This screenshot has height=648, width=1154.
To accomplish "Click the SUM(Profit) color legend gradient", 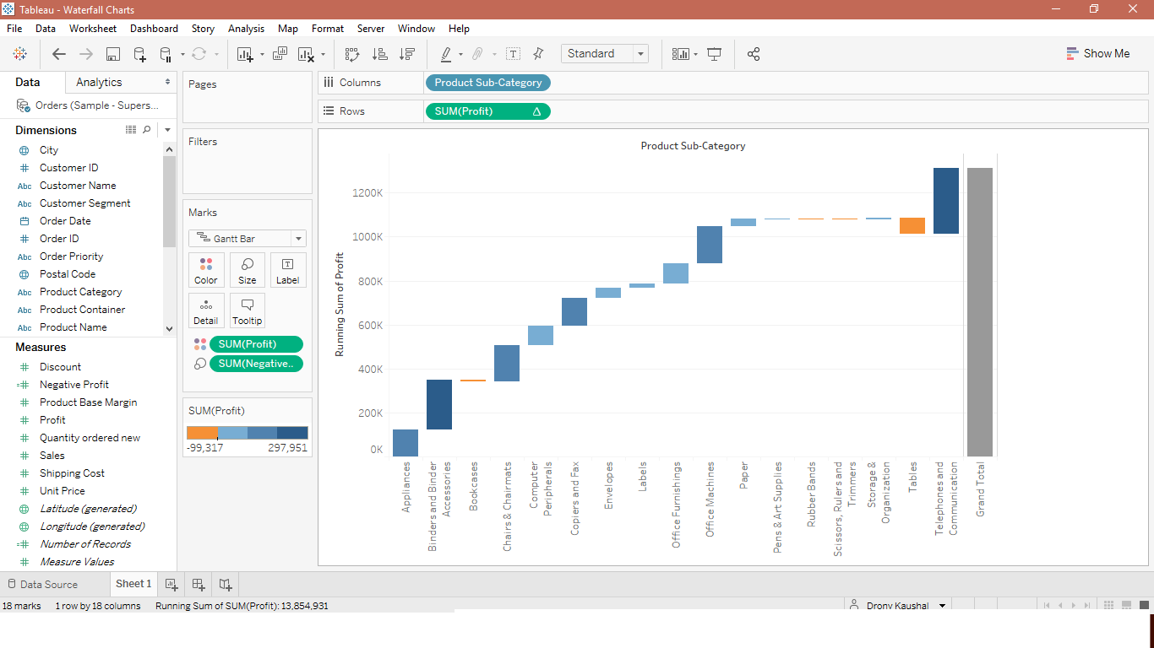I will coord(247,432).
